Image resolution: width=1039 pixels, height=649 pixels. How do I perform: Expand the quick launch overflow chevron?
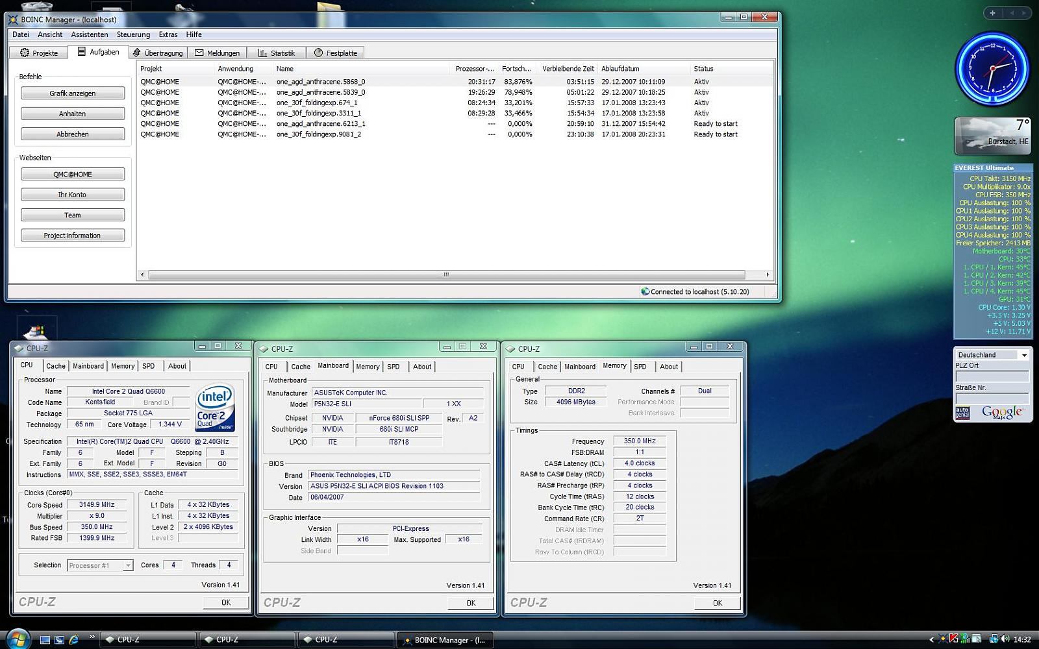point(92,637)
